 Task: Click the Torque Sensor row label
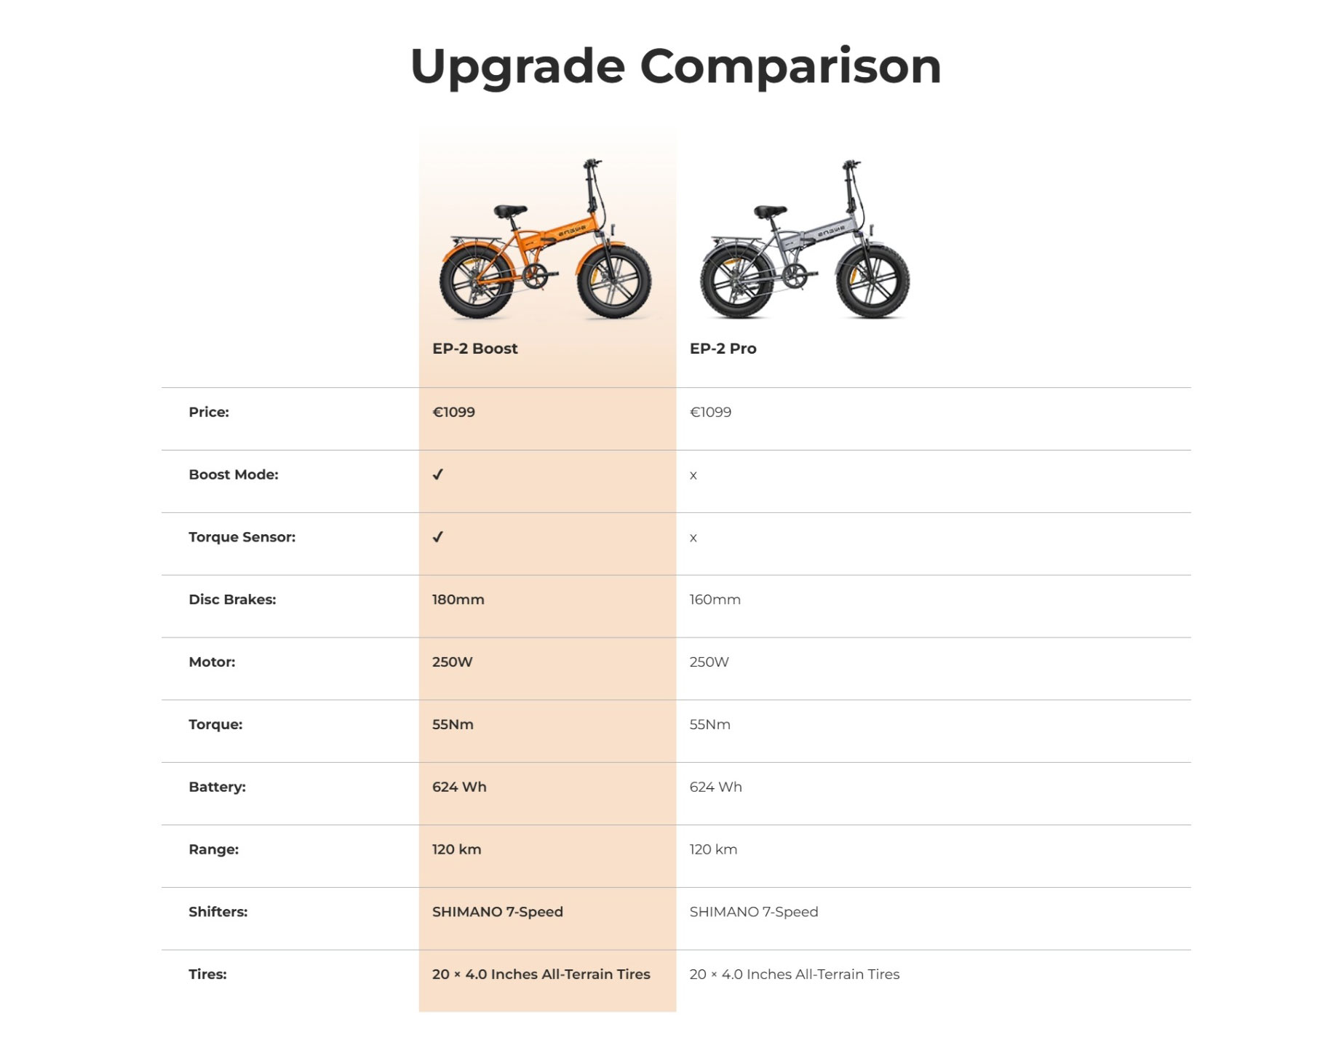242,537
